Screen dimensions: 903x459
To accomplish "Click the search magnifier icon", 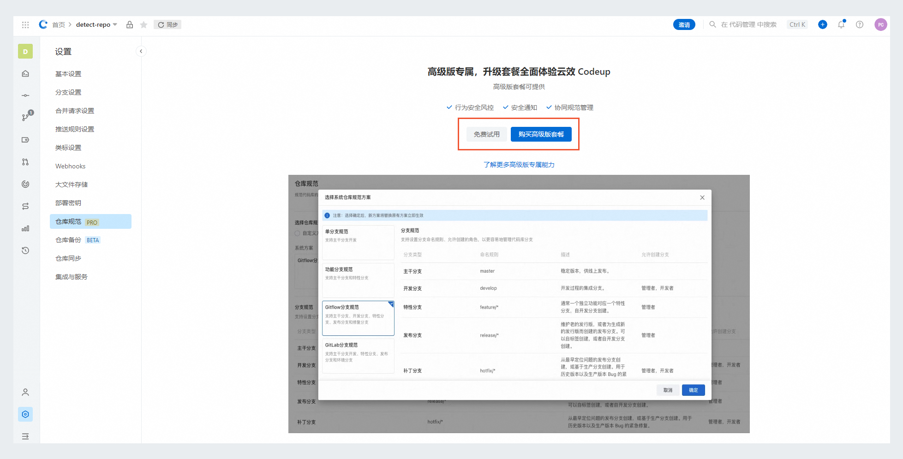I will [x=713, y=24].
